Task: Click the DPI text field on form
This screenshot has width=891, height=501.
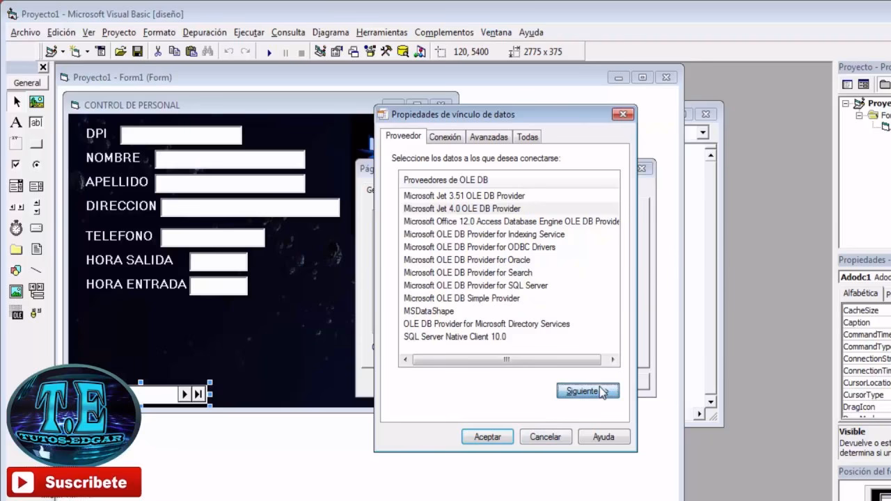Action: click(x=181, y=135)
